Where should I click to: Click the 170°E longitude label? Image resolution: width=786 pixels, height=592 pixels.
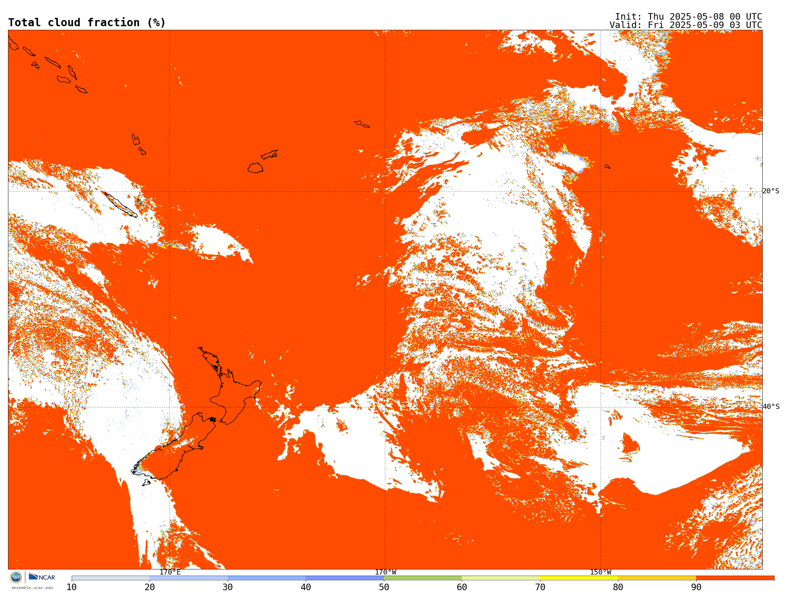click(x=170, y=572)
